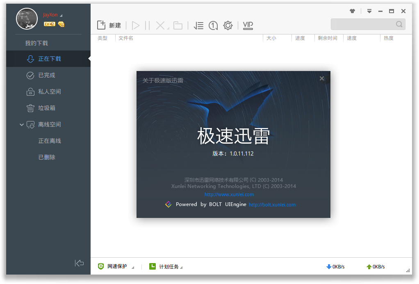The image size is (419, 284).
Task: Open the http://www.xunlei.com link
Action: (229, 195)
